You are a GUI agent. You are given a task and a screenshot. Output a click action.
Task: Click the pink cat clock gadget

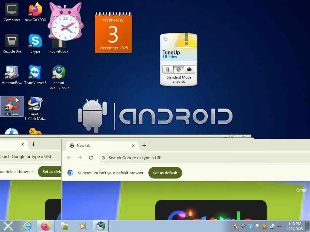click(x=65, y=22)
